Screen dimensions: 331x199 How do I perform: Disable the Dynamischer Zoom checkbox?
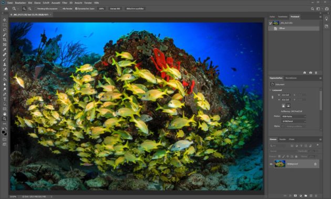click(76, 9)
